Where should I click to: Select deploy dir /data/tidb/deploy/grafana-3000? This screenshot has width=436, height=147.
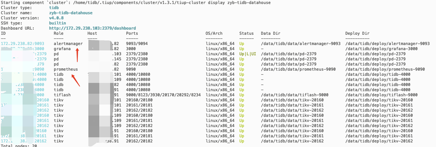click(x=381, y=49)
